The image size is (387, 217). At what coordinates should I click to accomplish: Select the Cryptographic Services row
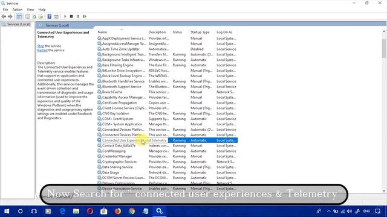[167, 162]
